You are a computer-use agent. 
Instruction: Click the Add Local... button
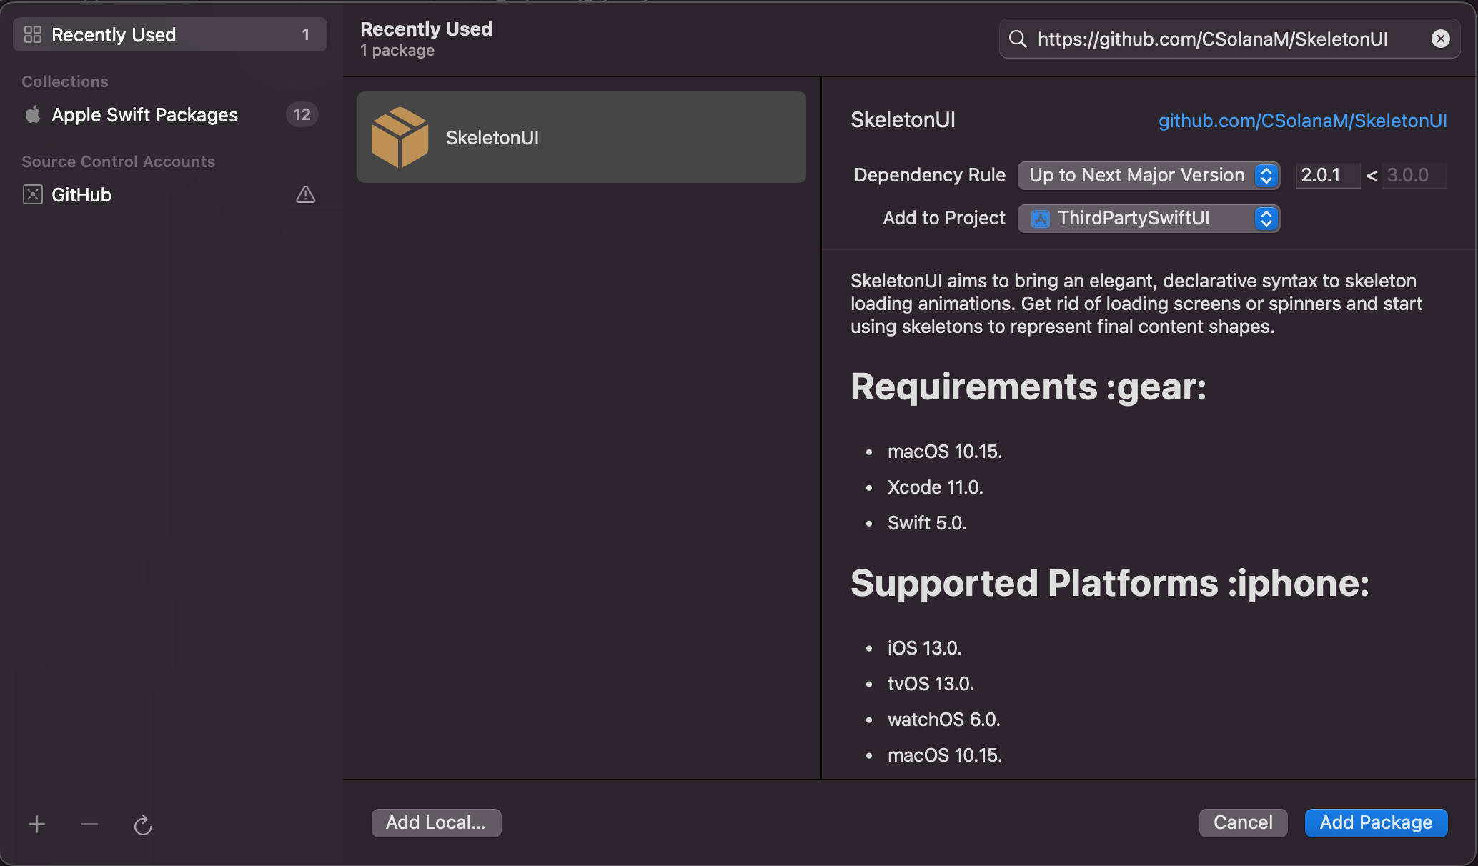pos(436,822)
